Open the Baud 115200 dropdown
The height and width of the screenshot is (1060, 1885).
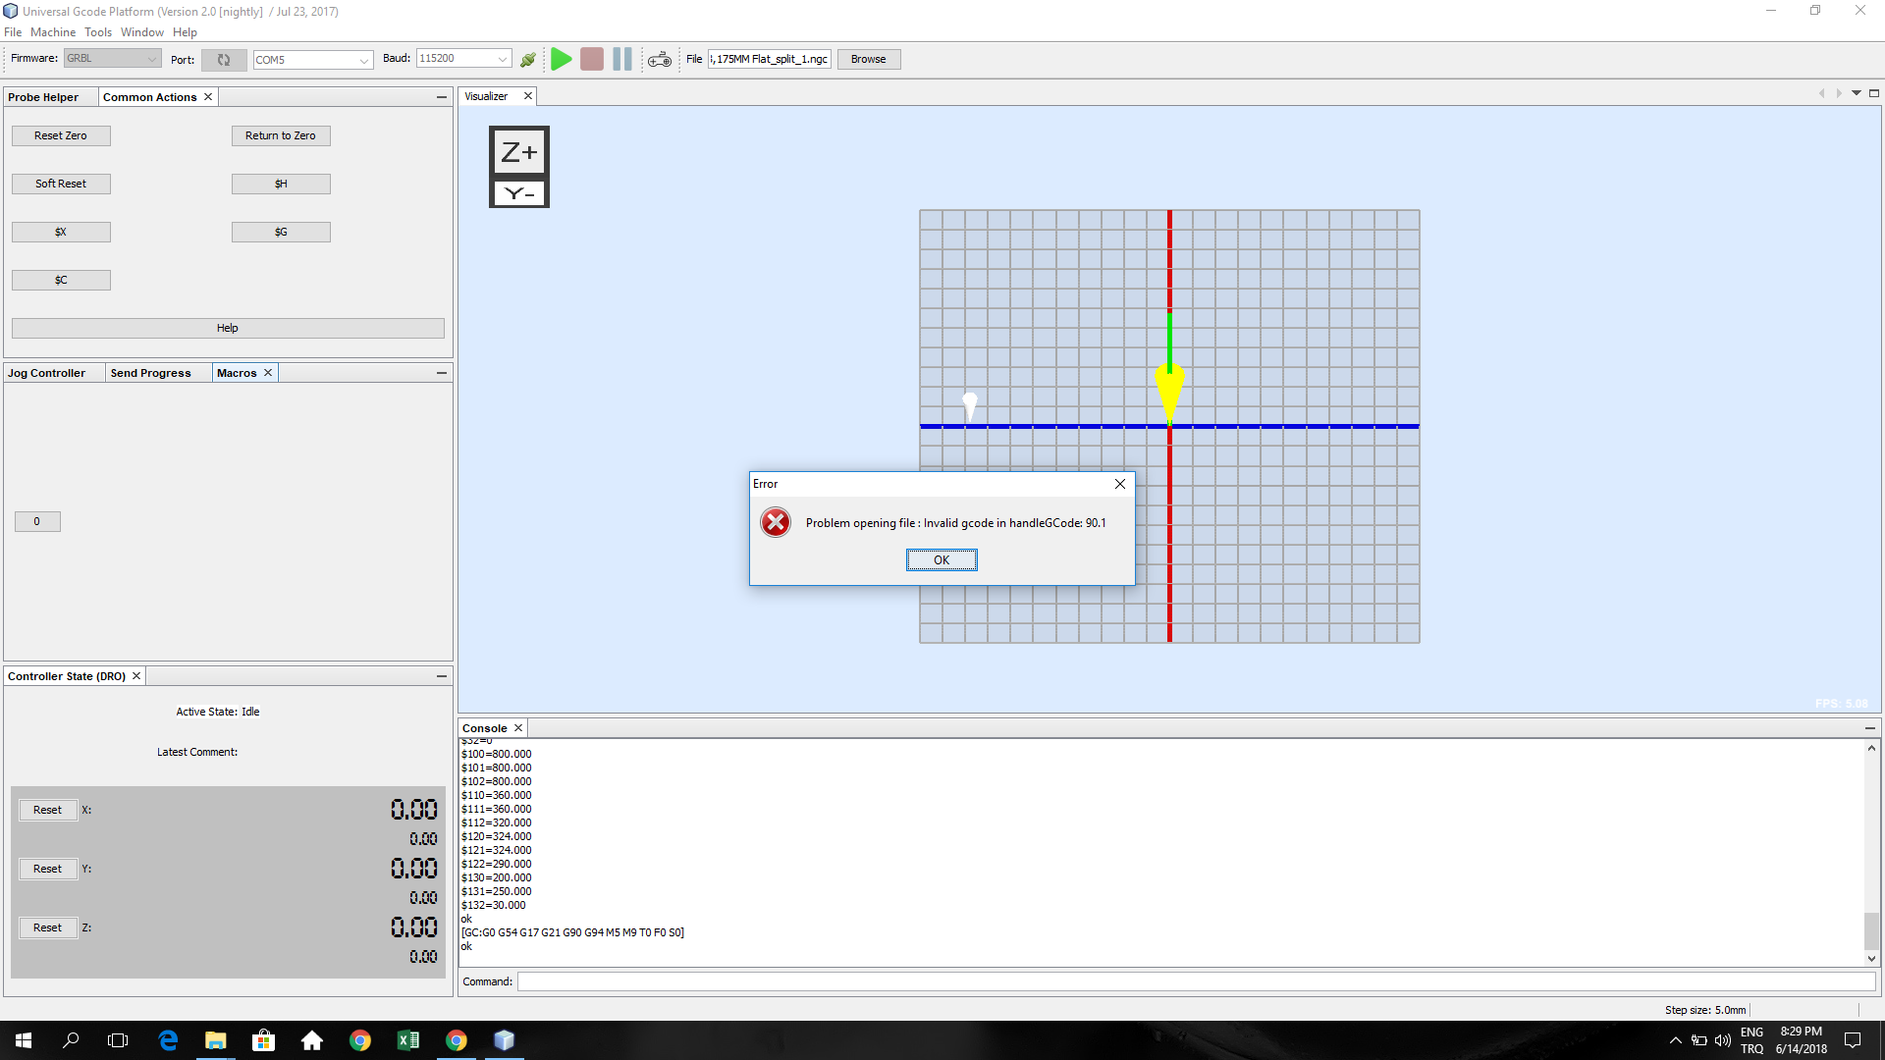pos(463,59)
